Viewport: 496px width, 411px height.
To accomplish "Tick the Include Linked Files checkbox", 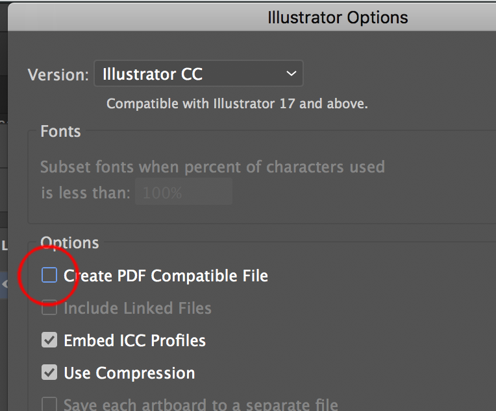I will point(49,308).
